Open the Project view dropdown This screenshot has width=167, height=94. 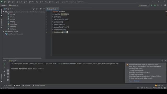pos(8,9)
